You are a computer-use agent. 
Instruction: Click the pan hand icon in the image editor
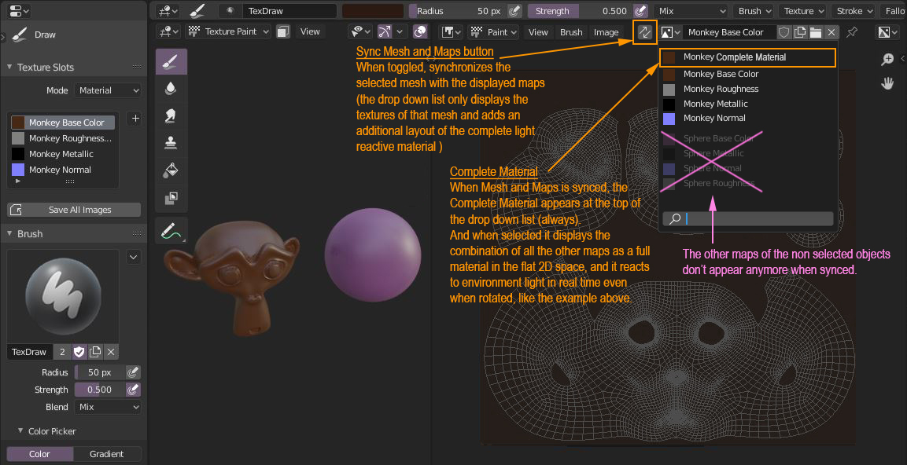[887, 84]
